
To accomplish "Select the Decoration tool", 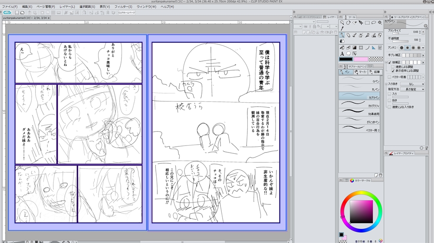I will pos(367,35).
